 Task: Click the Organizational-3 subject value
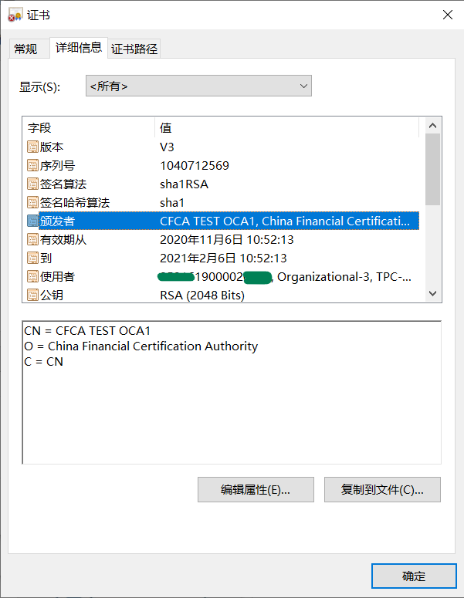pos(285,277)
